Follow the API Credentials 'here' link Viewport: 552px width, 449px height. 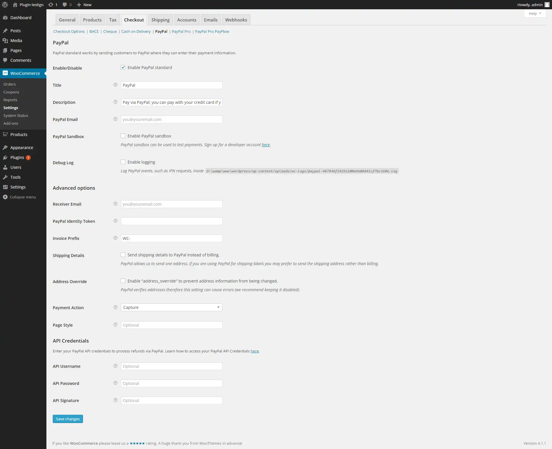pyautogui.click(x=255, y=351)
